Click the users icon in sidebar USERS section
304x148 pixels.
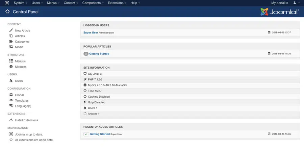(11, 81)
